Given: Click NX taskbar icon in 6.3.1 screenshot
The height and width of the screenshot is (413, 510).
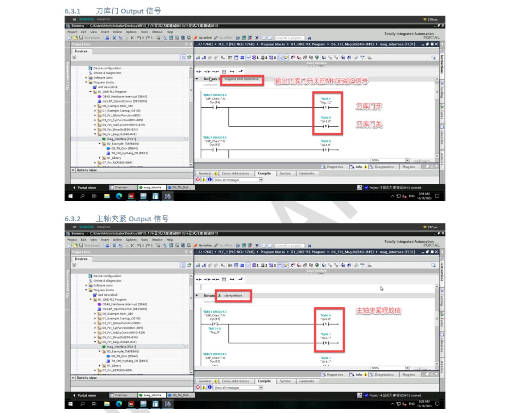Looking at the screenshot, I should [x=131, y=196].
